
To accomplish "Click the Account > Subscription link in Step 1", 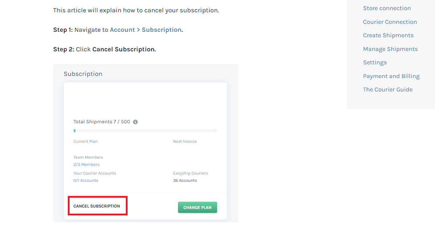I will pos(145,30).
